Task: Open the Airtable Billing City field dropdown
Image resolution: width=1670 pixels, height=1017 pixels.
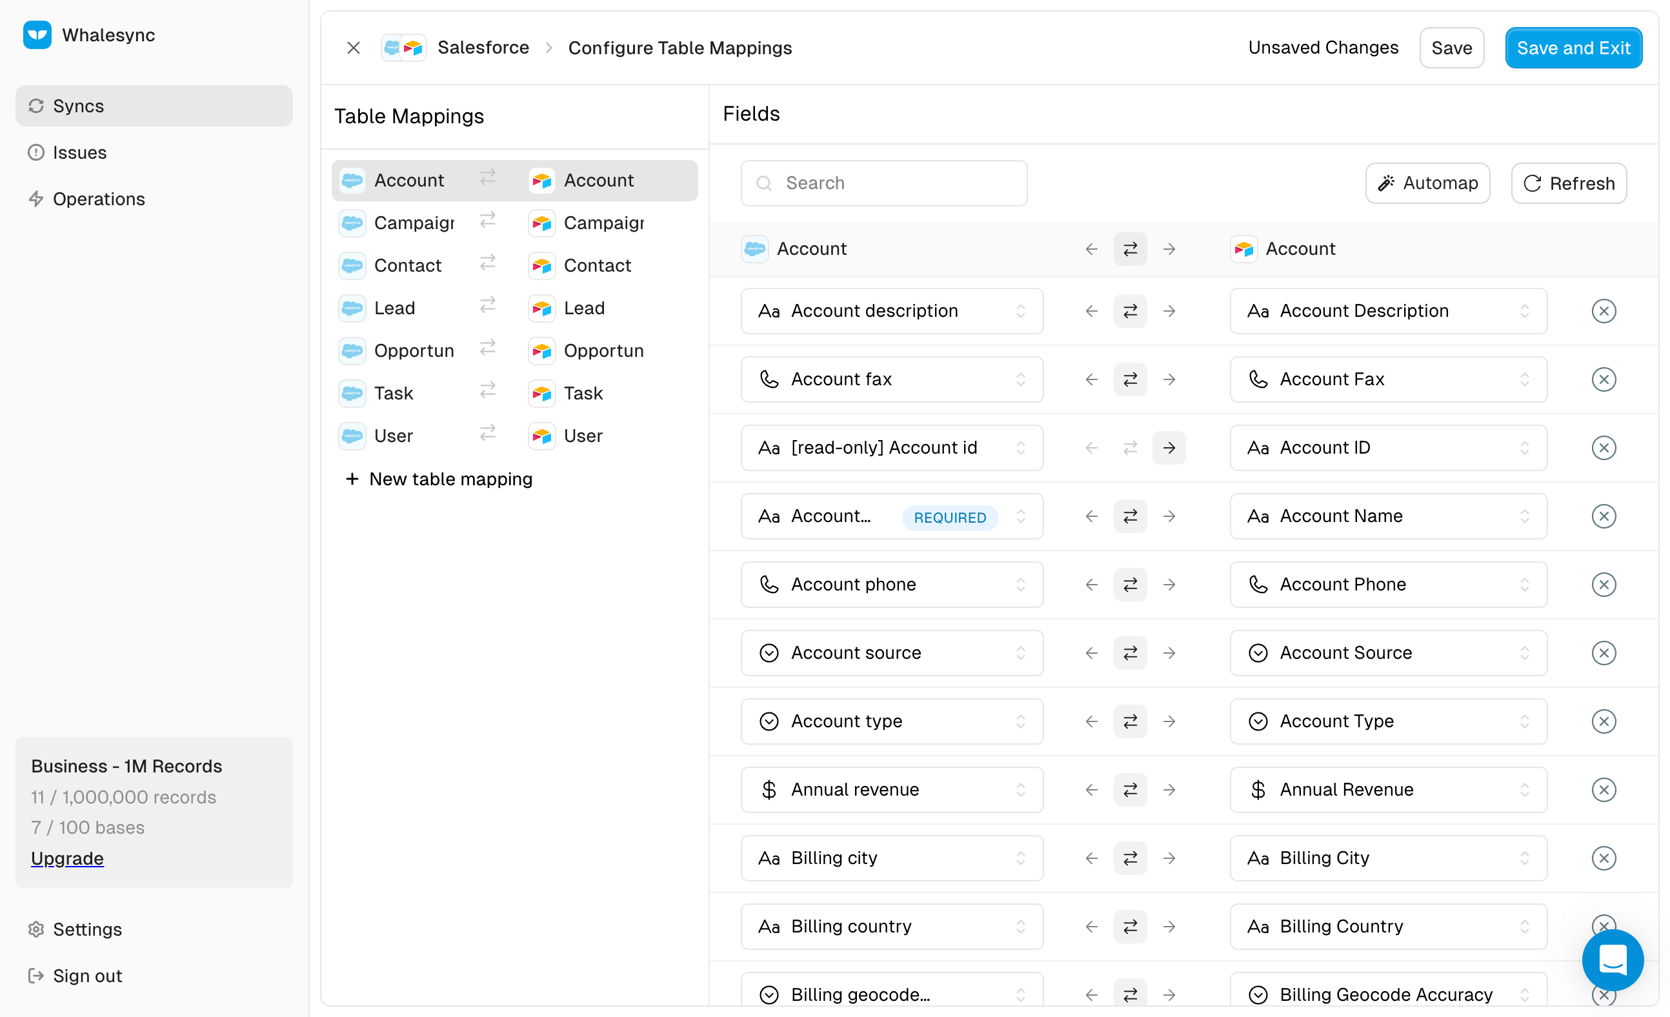Action: [x=1388, y=858]
